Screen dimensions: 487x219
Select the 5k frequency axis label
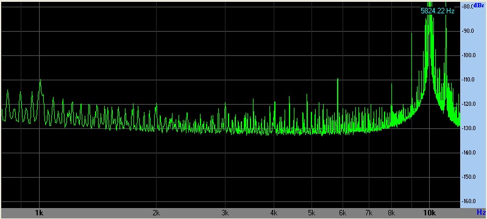coord(311,213)
